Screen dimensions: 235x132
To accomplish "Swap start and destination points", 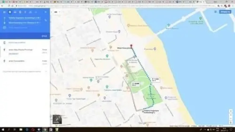I will point(46,20).
